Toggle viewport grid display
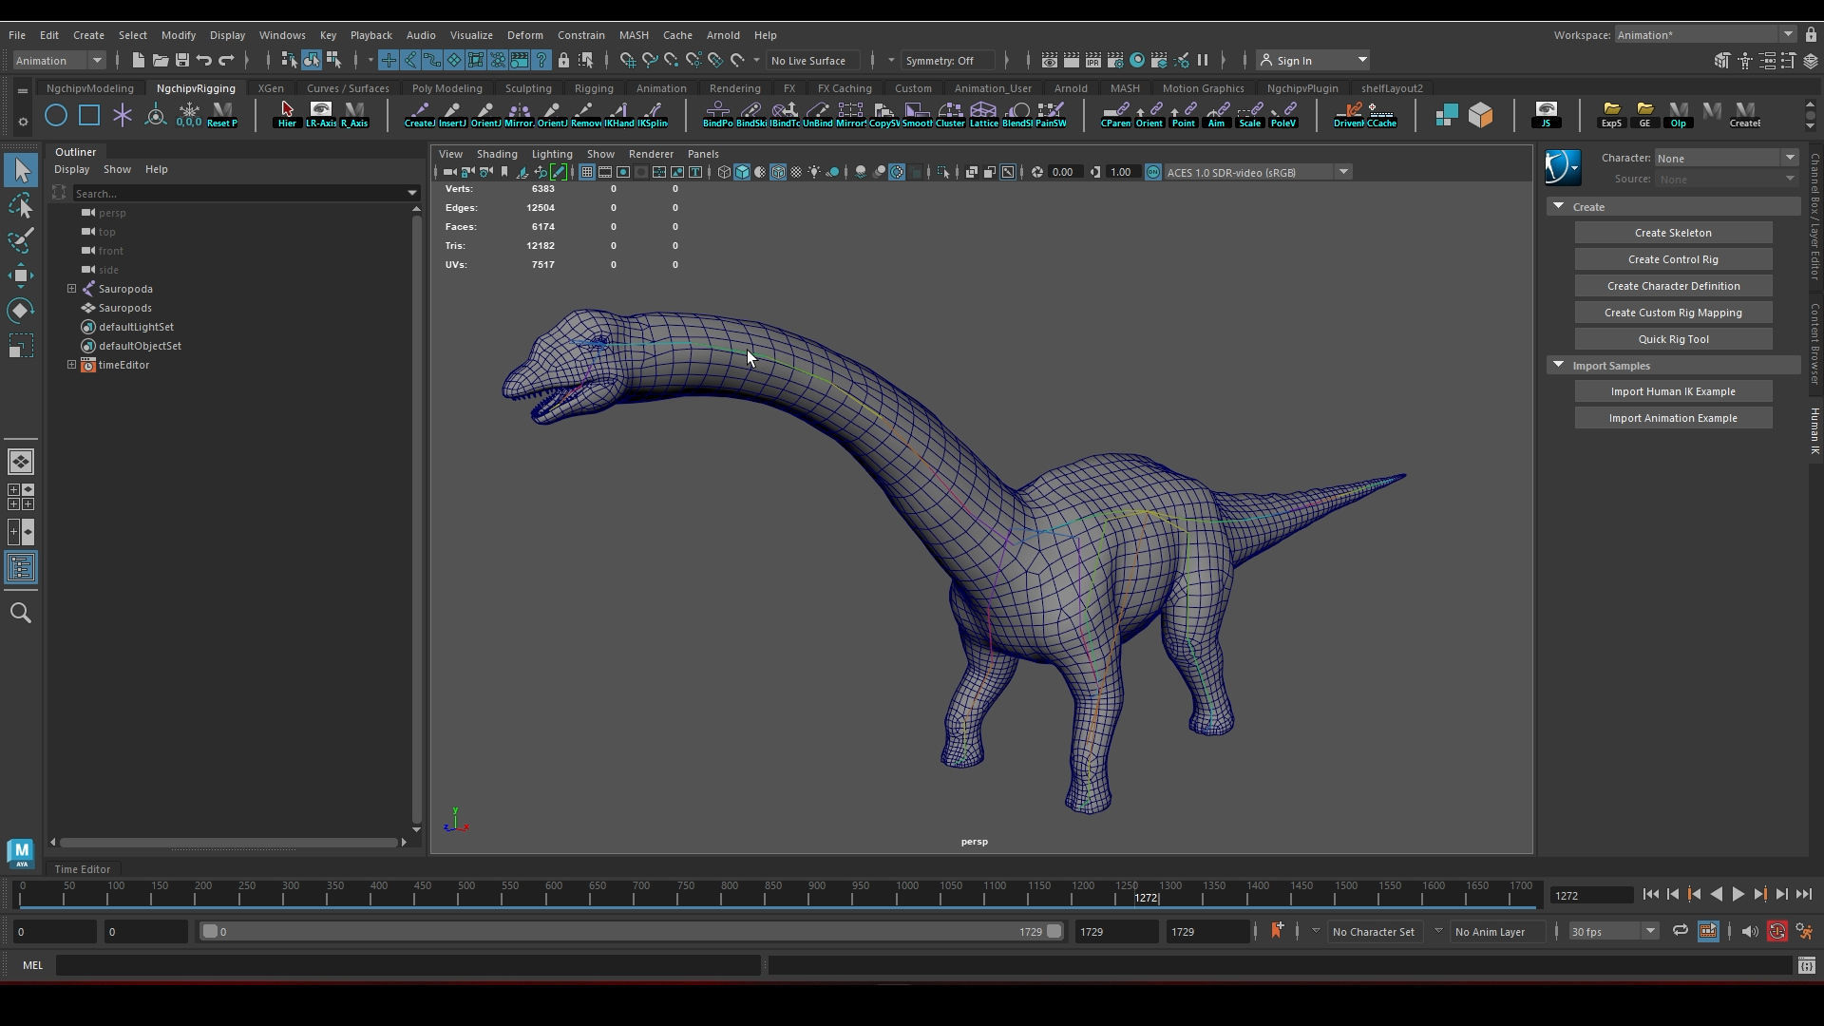Image resolution: width=1824 pixels, height=1026 pixels. (x=587, y=172)
